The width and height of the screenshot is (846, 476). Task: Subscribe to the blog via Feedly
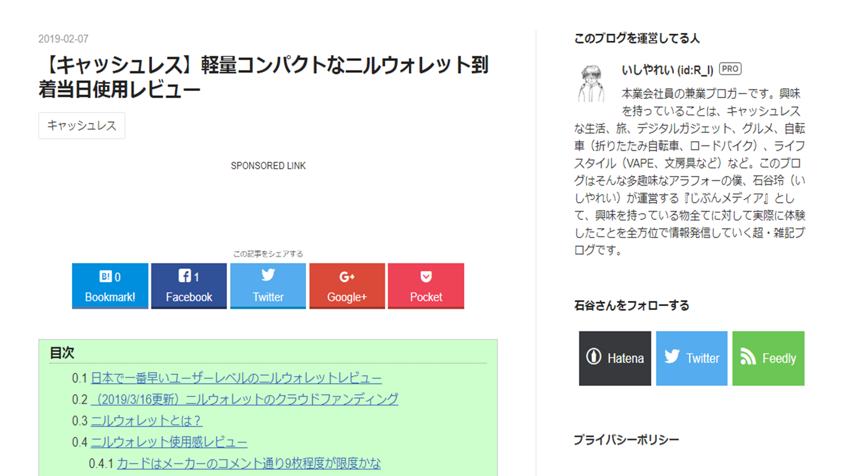click(x=768, y=358)
